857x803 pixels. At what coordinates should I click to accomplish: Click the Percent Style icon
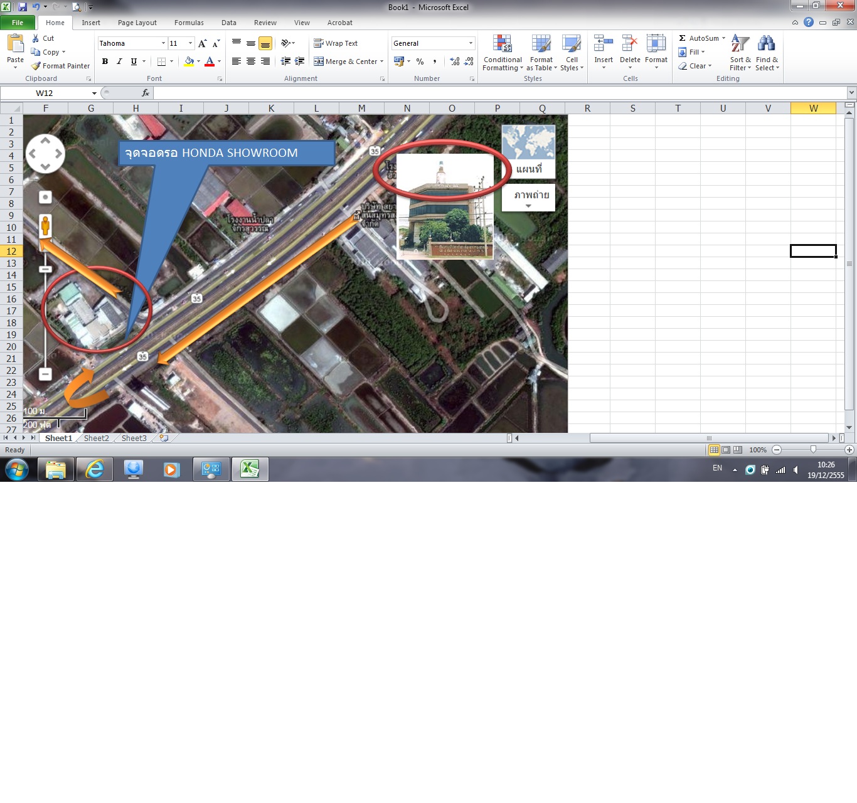420,61
